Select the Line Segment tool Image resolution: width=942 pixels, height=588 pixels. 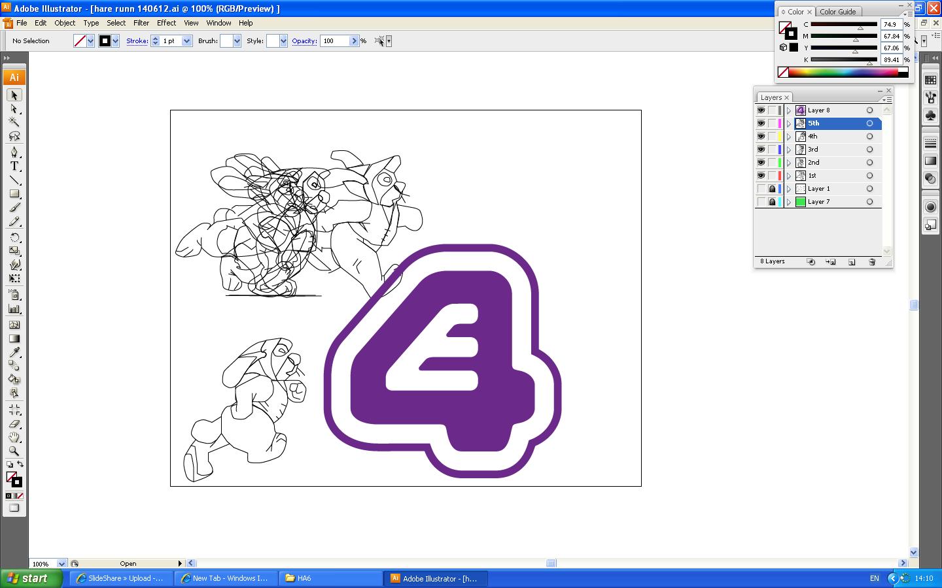[x=14, y=180]
